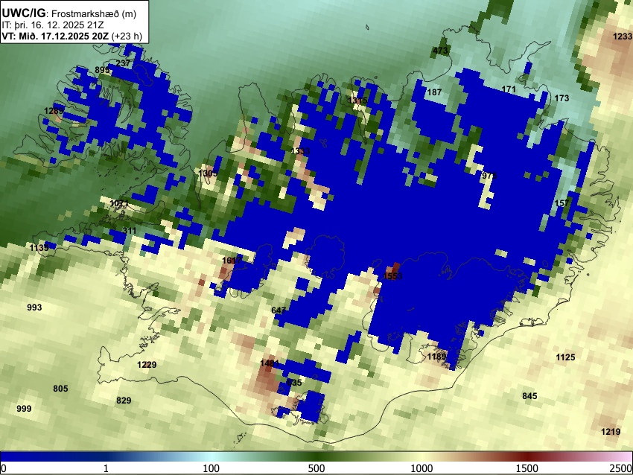Select the 237 value label on the map
Viewport: 633px width, 475px height.
pos(123,63)
